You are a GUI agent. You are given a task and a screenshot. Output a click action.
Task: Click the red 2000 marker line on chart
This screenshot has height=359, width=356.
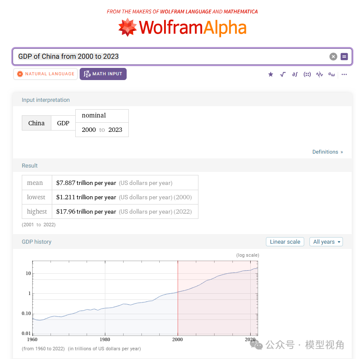click(178, 298)
